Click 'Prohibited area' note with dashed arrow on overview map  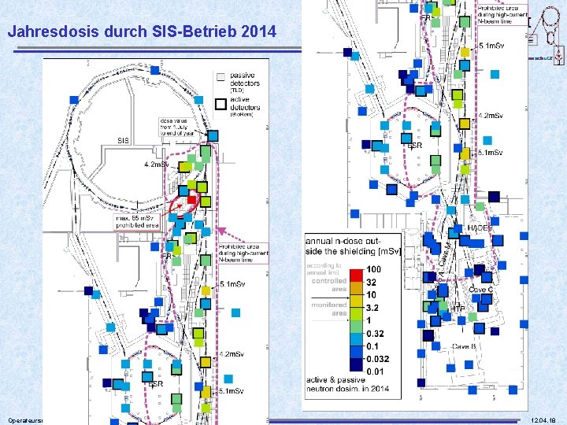pos(243,253)
